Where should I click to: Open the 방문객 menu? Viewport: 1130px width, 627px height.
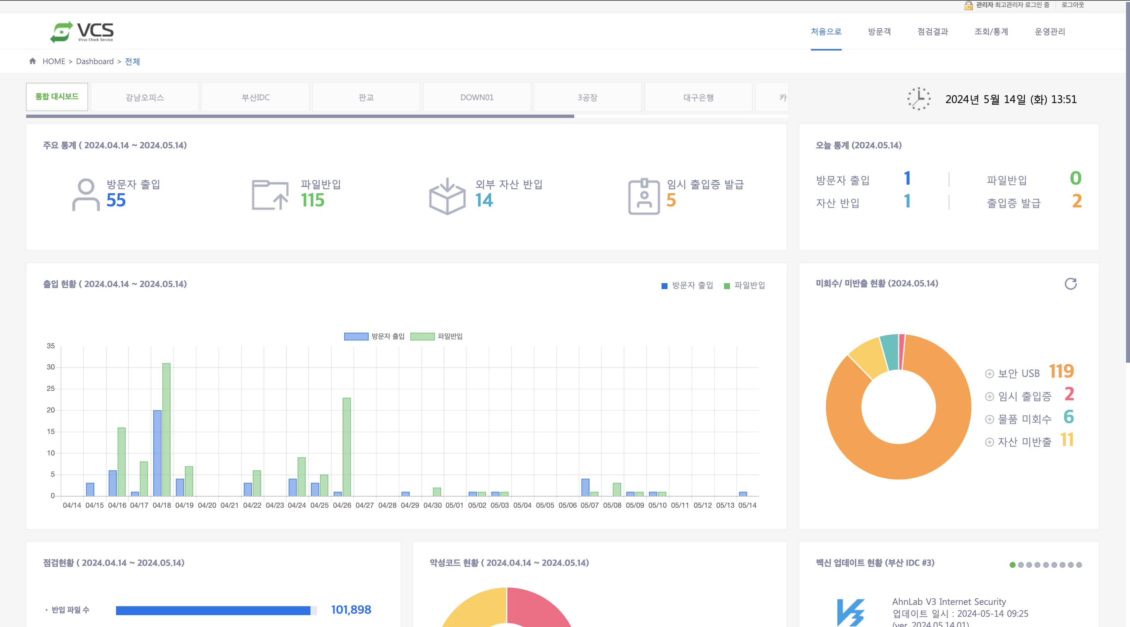click(x=879, y=32)
